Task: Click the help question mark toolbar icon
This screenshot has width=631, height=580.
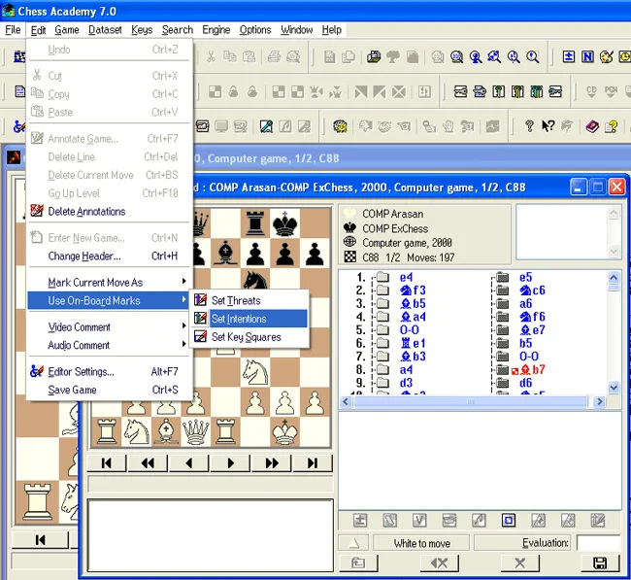Action: [x=529, y=126]
